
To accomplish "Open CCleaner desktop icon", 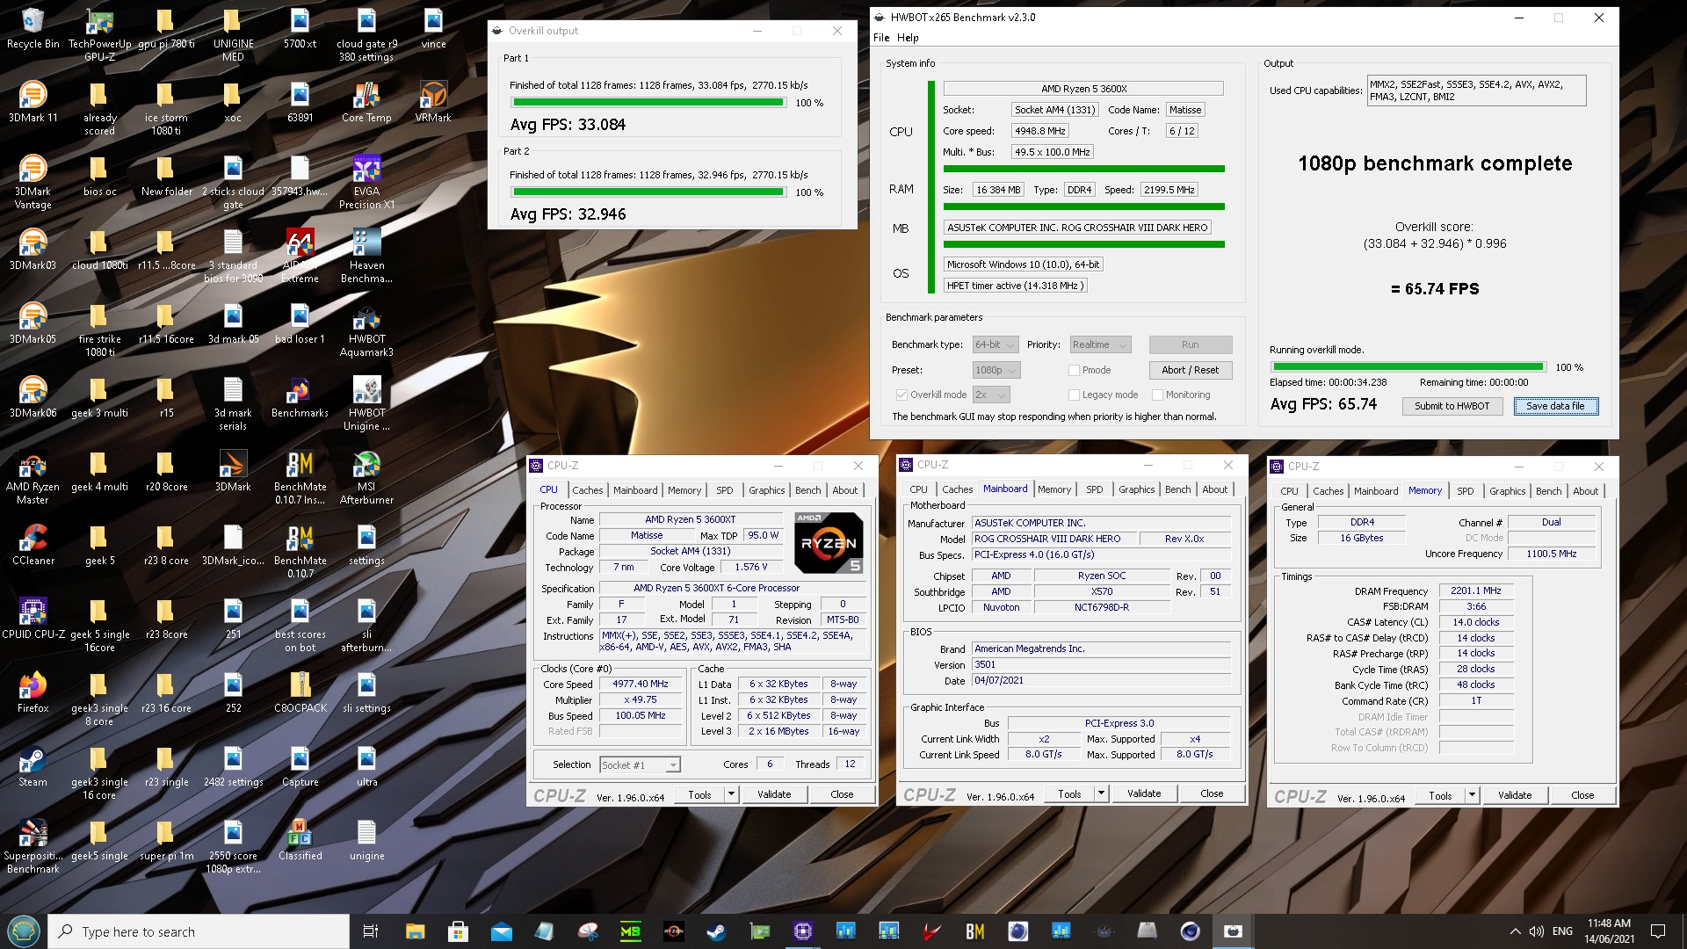I will click(x=33, y=545).
